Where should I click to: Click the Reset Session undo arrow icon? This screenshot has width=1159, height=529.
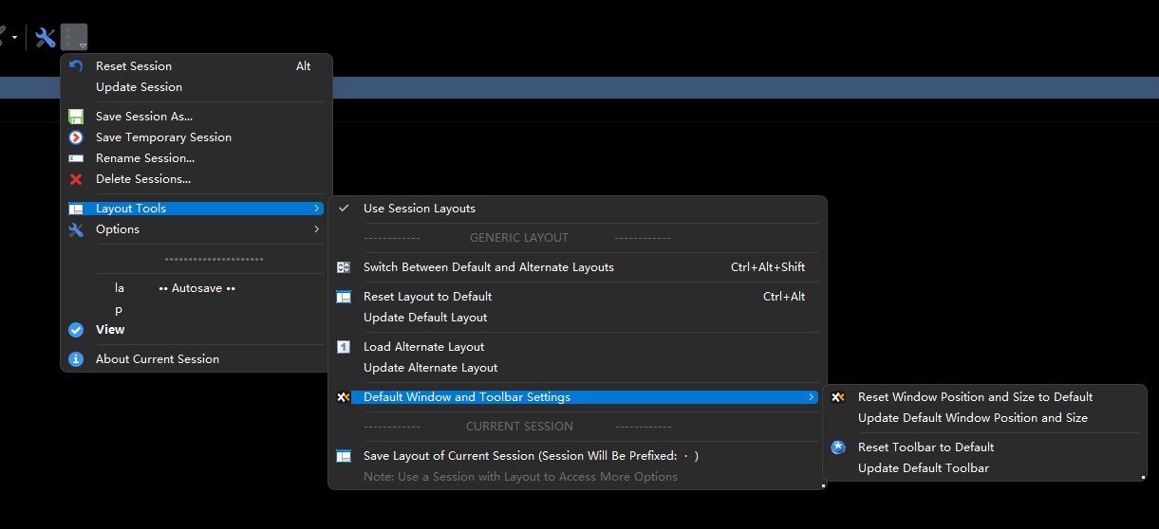[x=76, y=66]
